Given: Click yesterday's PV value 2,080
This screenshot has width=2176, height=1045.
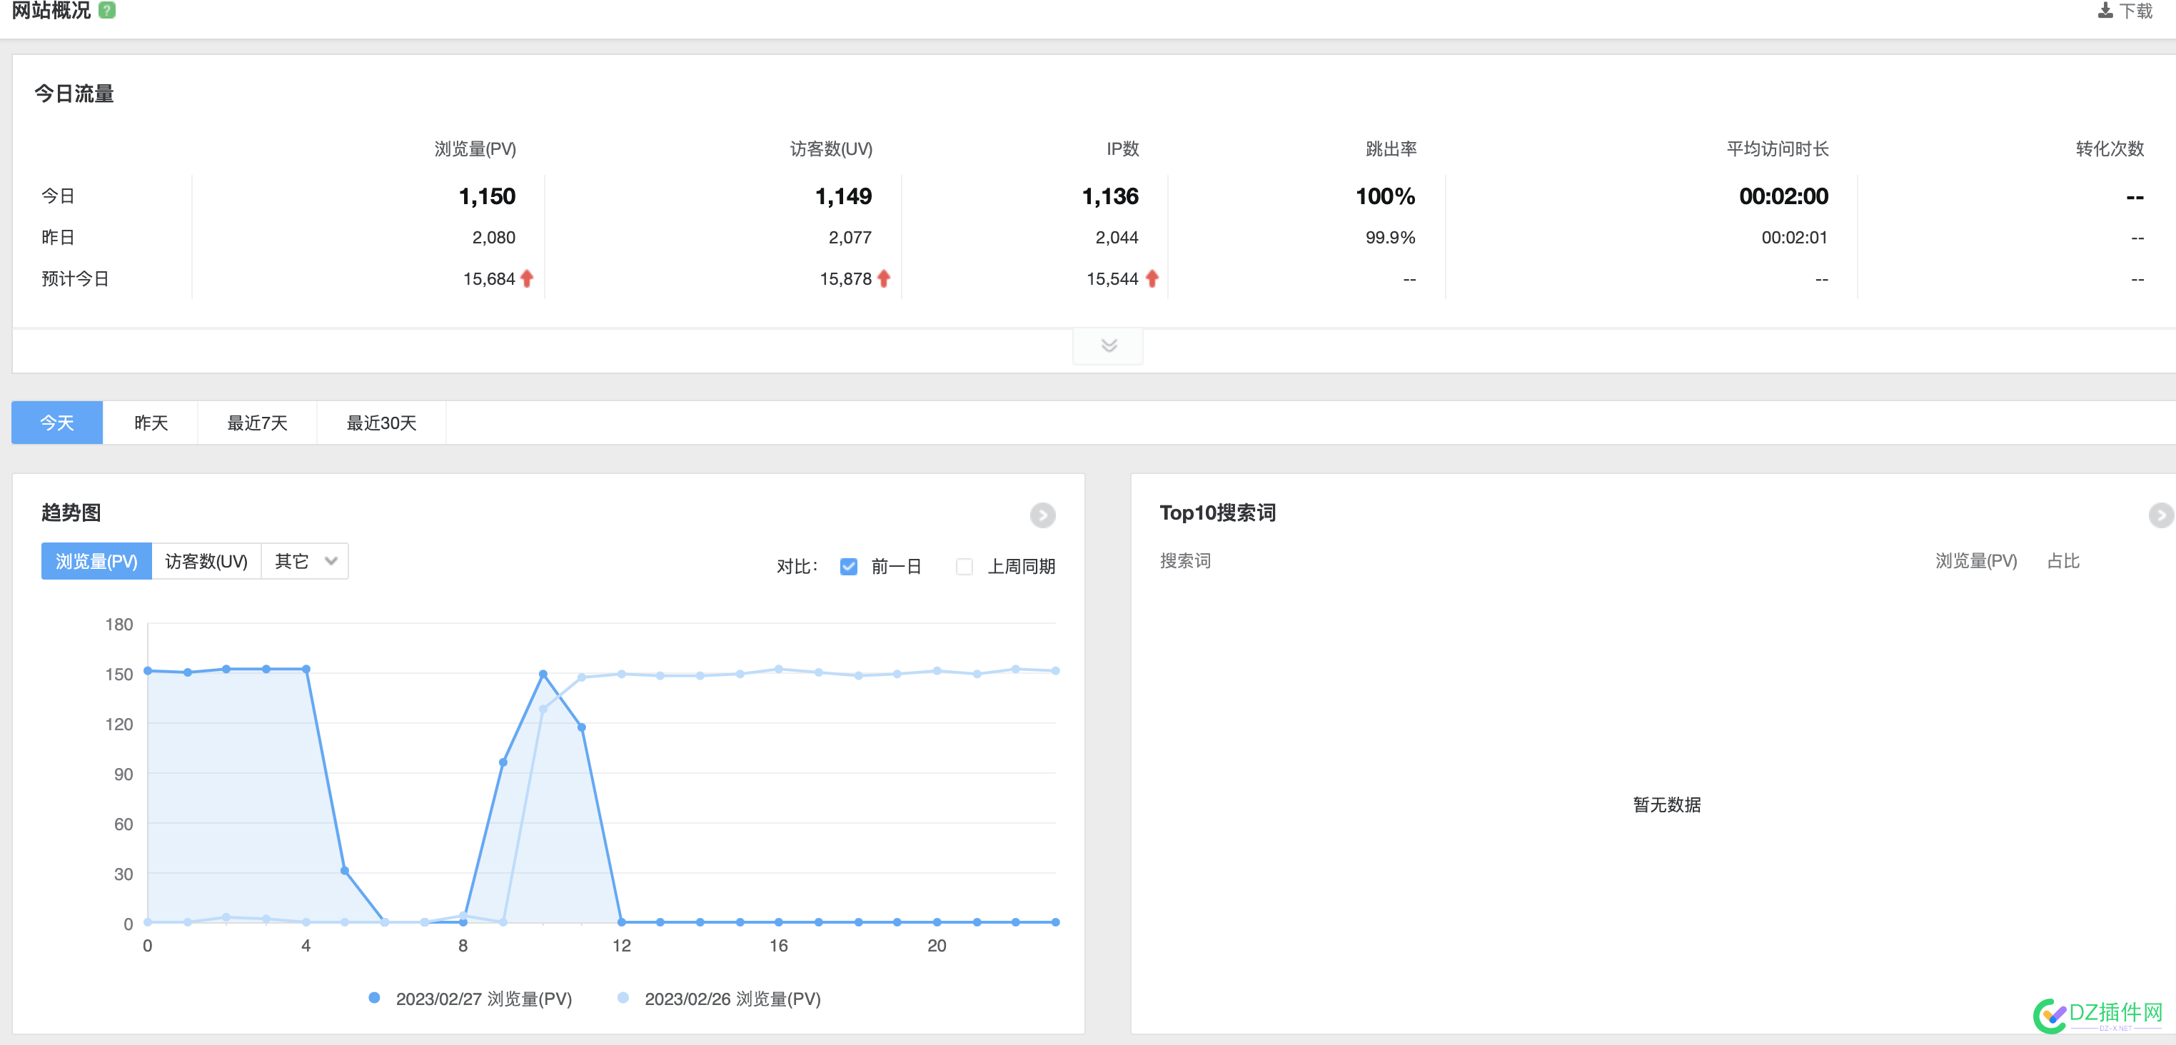Looking at the screenshot, I should coord(494,238).
